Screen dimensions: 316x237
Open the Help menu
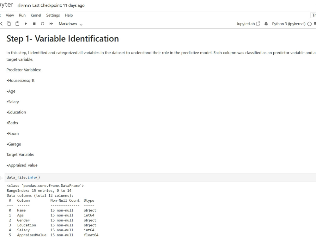coord(69,15)
